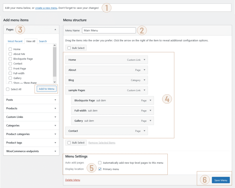
Task: Expand the WooCommerce endpoints panel
Action: coord(55,151)
